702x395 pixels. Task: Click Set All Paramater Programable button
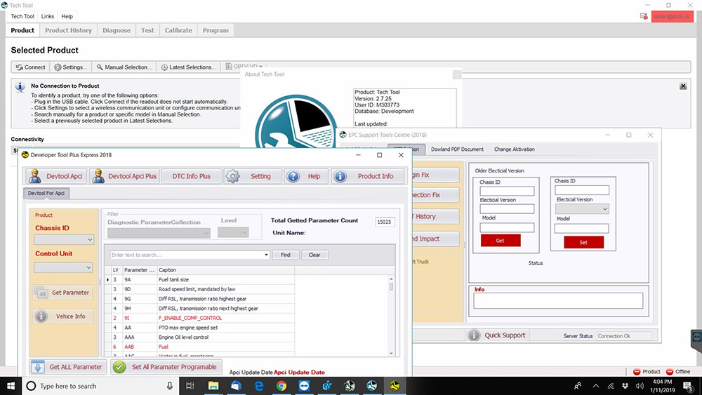166,367
